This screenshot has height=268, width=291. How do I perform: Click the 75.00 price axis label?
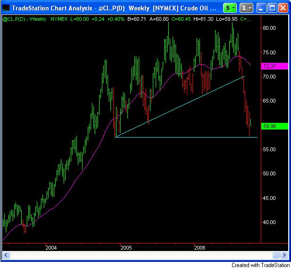point(269,52)
